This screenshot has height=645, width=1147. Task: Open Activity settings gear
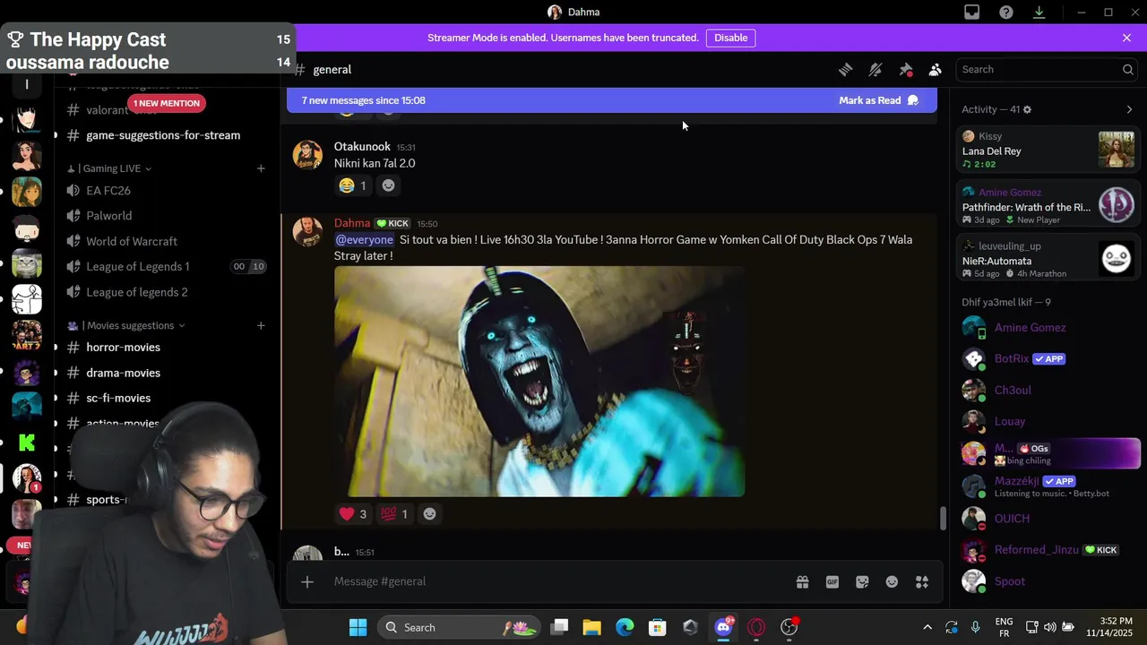(x=1027, y=109)
